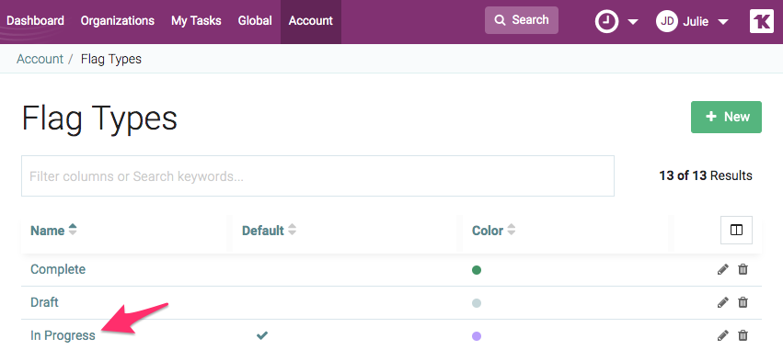Screen dimensions: 783x350
Task: Open the Julie user menu arrow
Action: pyautogui.click(x=722, y=22)
